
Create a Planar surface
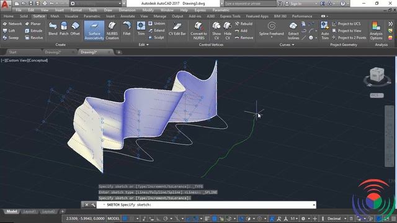coord(33,24)
